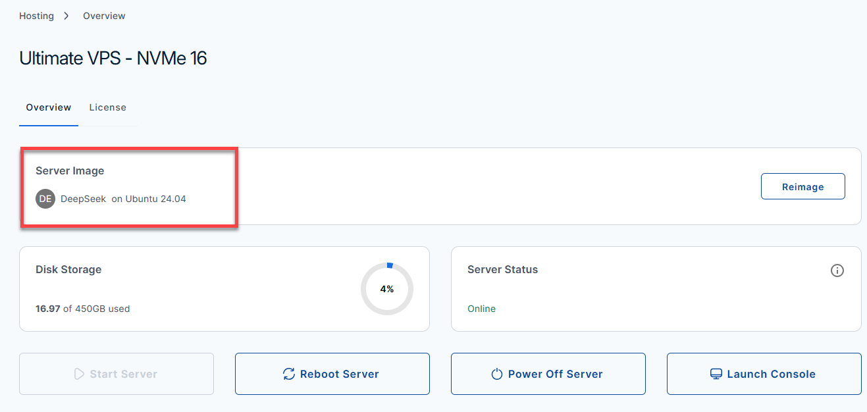Click the Server Image heading

click(70, 170)
